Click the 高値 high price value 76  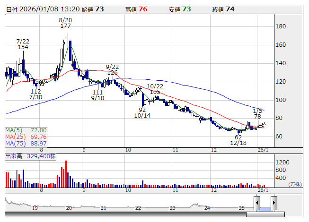point(142,9)
